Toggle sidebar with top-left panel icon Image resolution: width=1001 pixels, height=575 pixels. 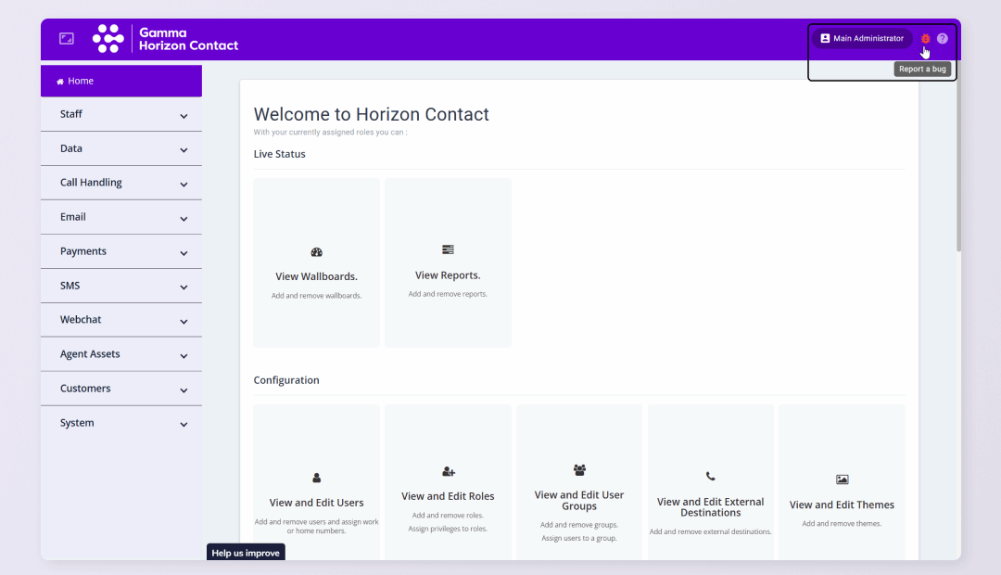click(67, 39)
